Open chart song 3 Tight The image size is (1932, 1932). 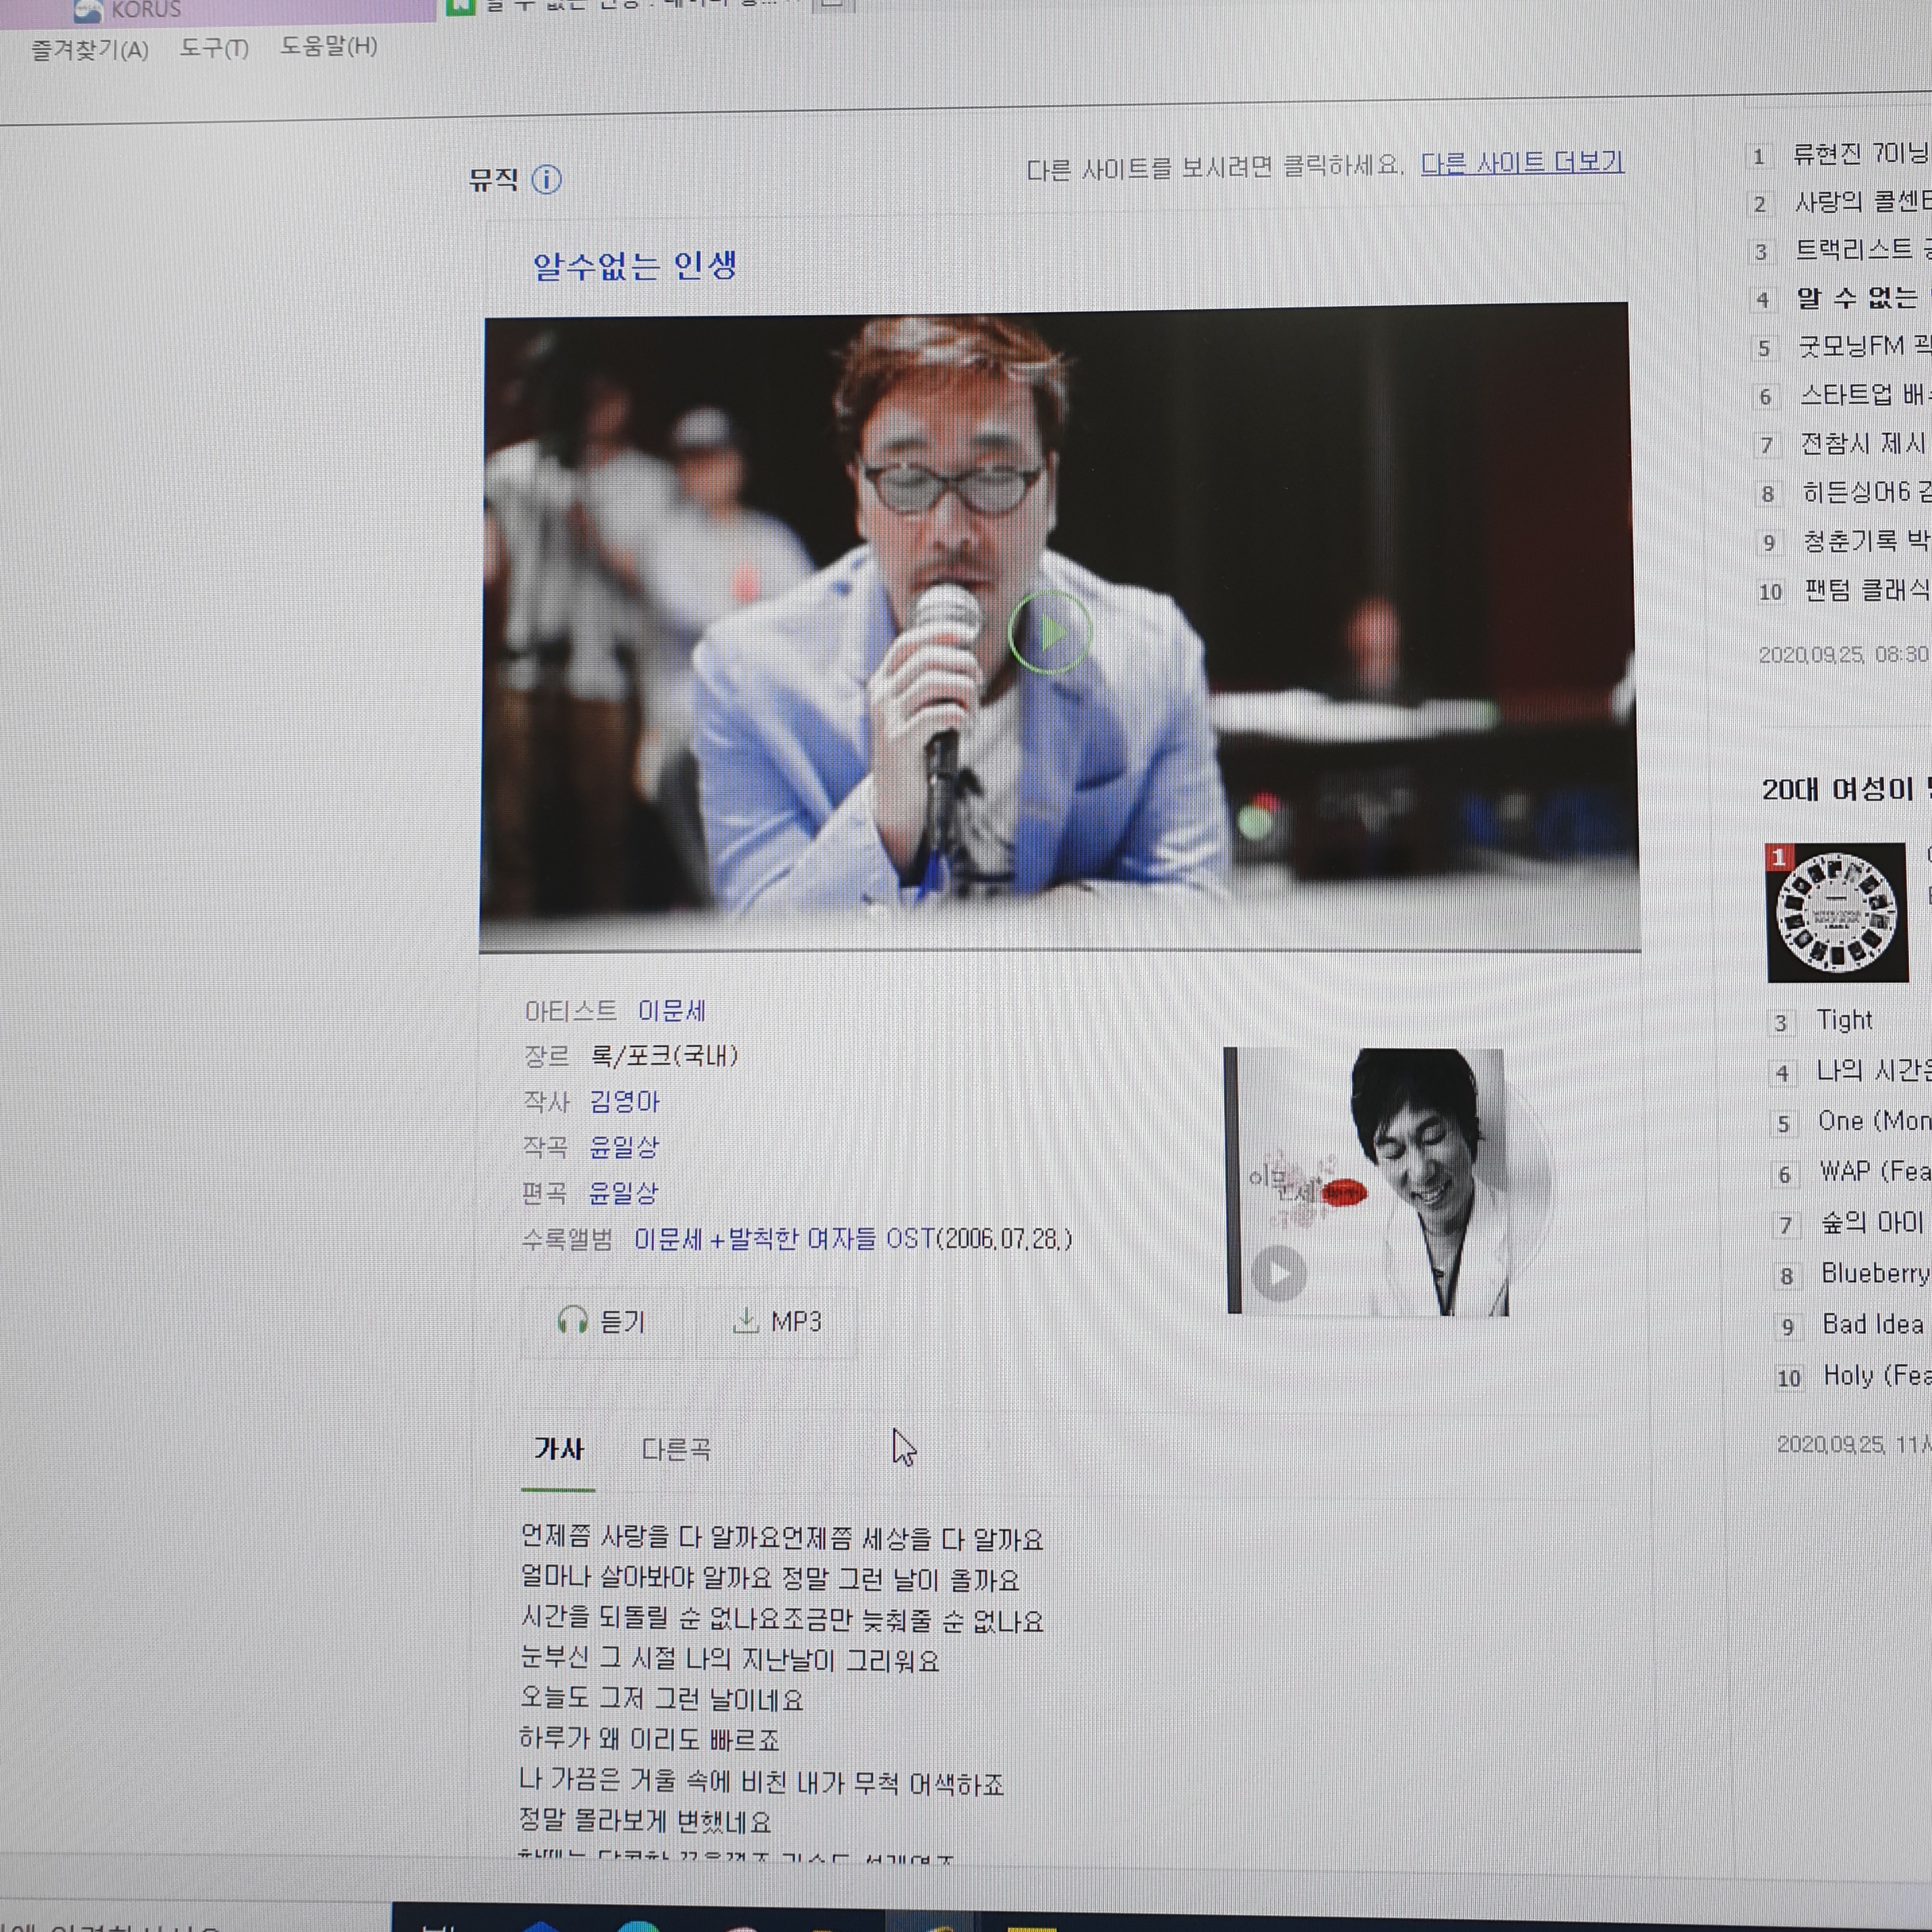tap(1844, 1020)
